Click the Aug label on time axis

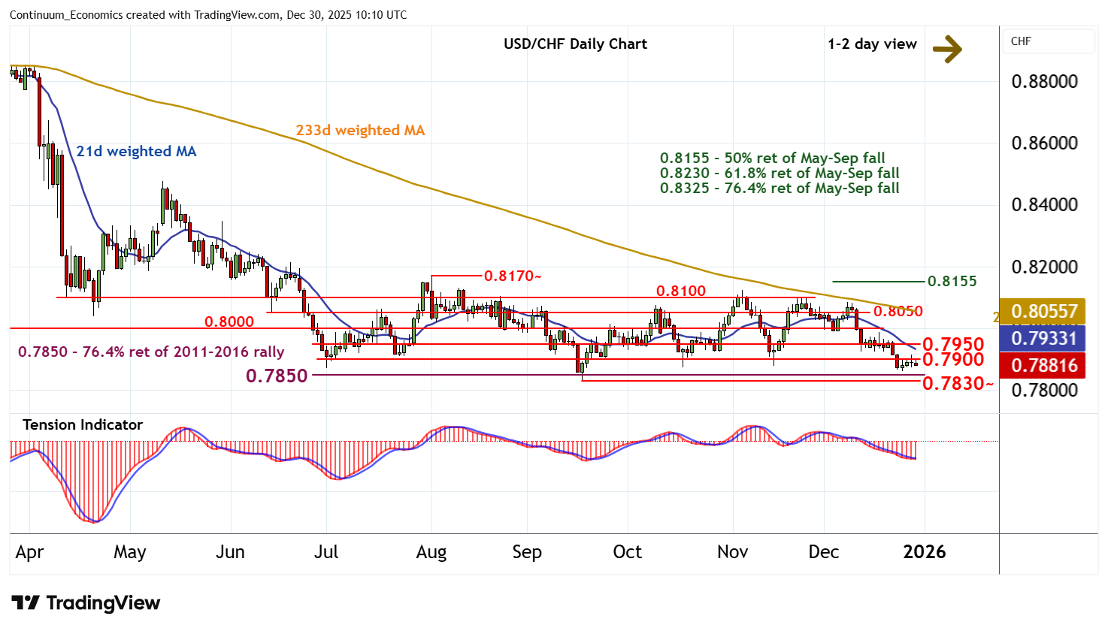pyautogui.click(x=431, y=552)
